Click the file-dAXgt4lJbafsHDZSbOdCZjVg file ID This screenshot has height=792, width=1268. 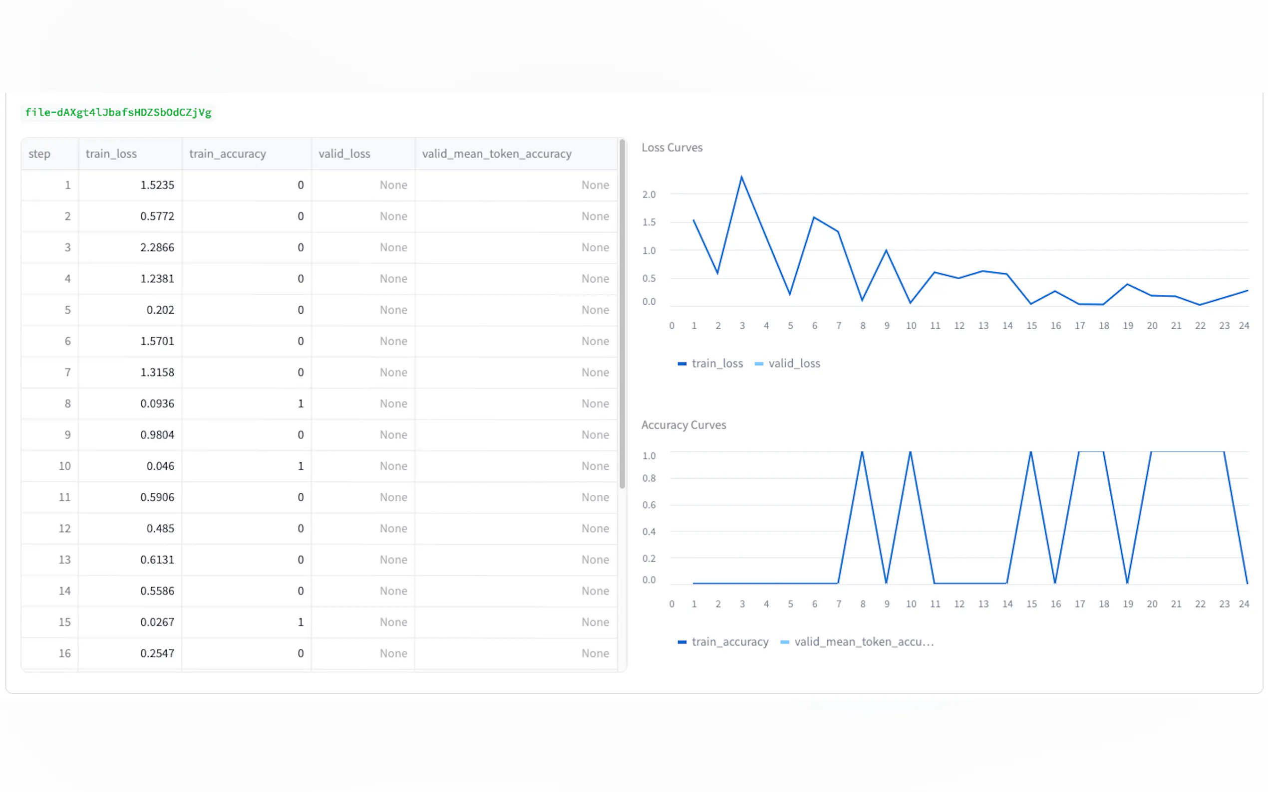pyautogui.click(x=118, y=112)
